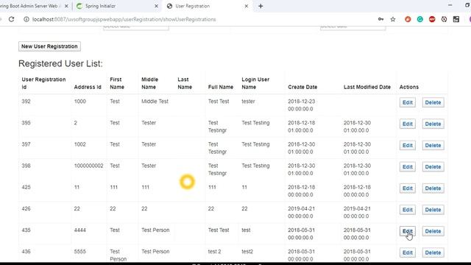Open saved passwords key icon
471x265 pixels.
tap(380, 19)
